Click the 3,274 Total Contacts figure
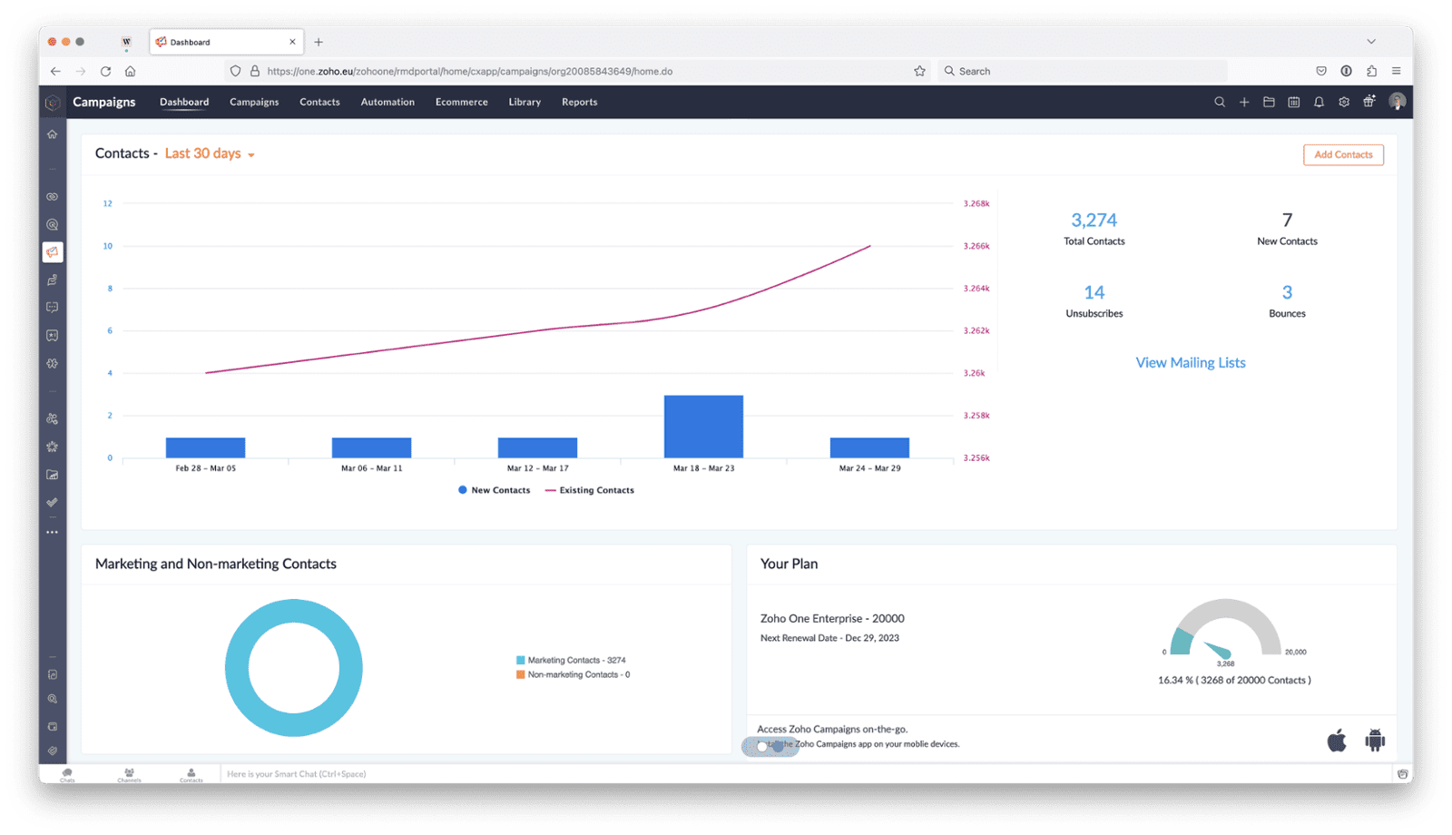Screen dimensions: 1452x835 (1094, 220)
